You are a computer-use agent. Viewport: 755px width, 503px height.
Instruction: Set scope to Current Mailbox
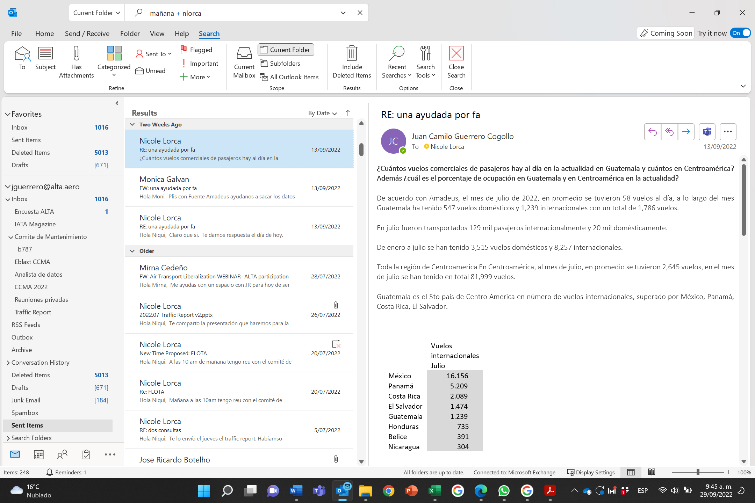pos(244,62)
